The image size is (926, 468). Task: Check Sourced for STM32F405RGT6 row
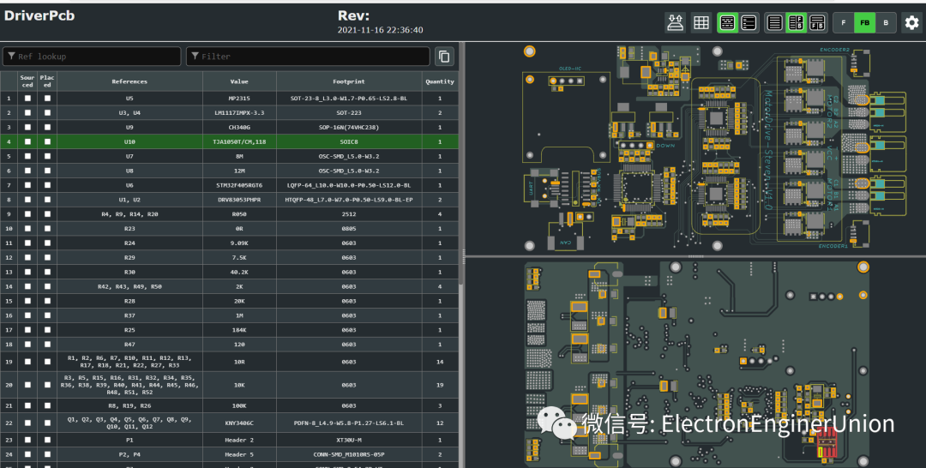point(27,185)
